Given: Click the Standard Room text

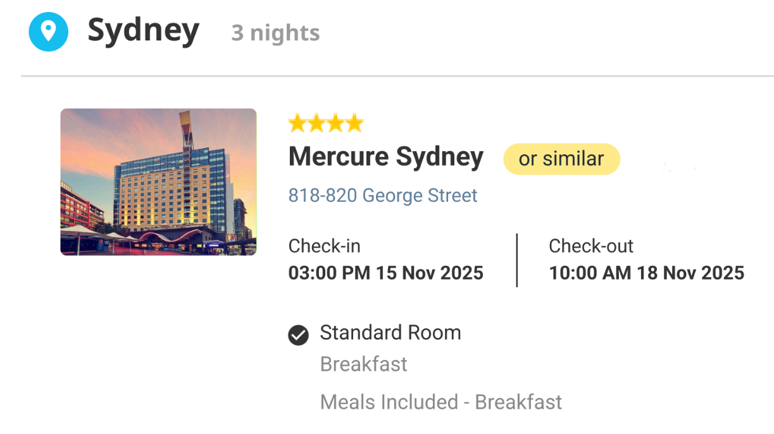Looking at the screenshot, I should pyautogui.click(x=390, y=333).
